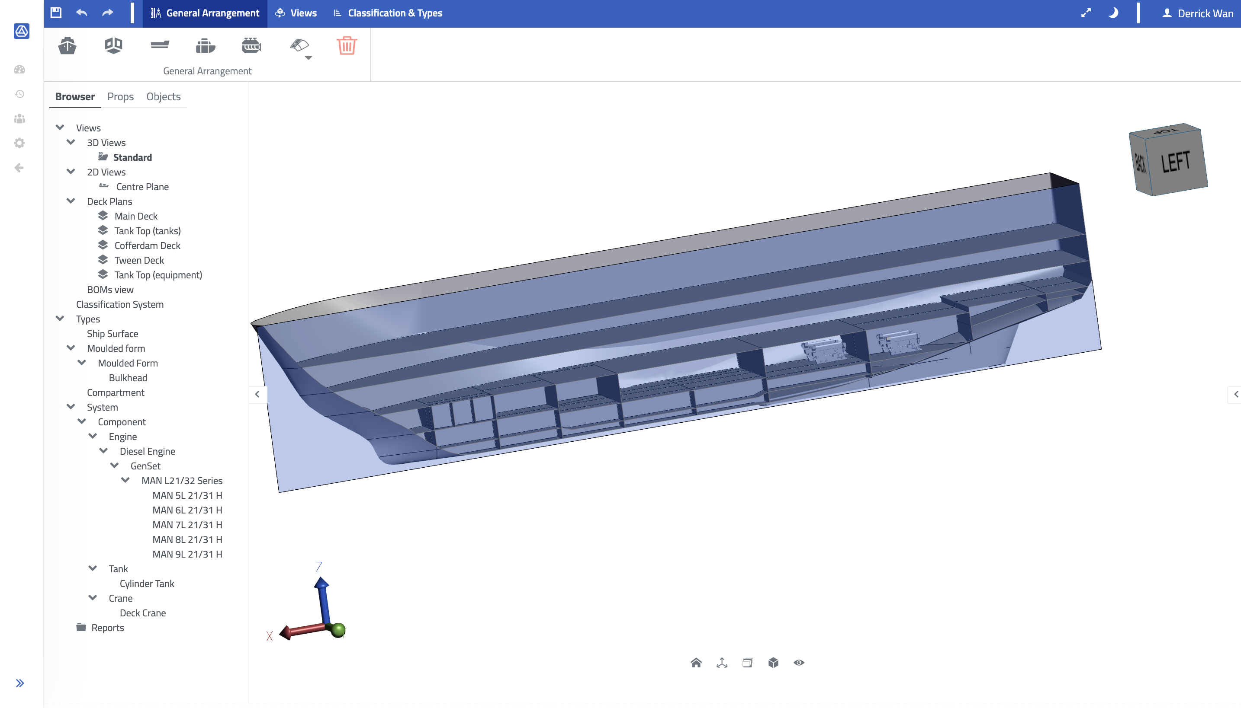The height and width of the screenshot is (708, 1241).
Task: Collapse the Deck Plans tree node
Action: coord(71,201)
